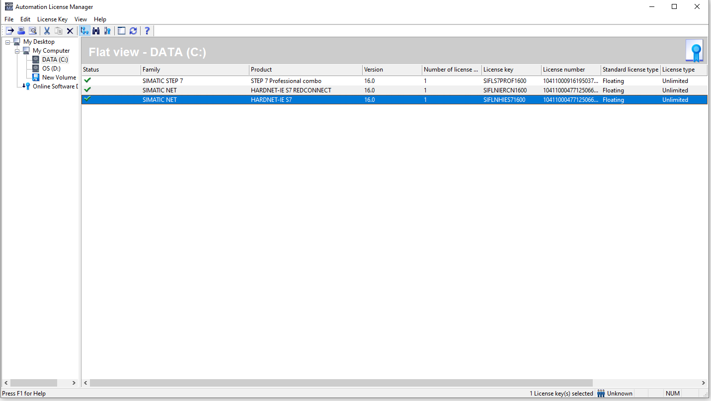Click the NUM indicator in the status bar
This screenshot has width=711, height=401.
673,394
